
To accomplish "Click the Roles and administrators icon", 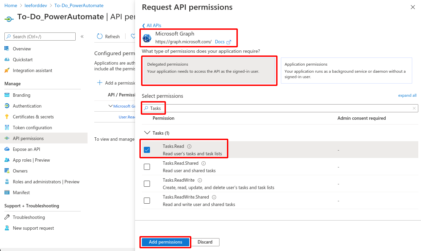I will (x=7, y=182).
